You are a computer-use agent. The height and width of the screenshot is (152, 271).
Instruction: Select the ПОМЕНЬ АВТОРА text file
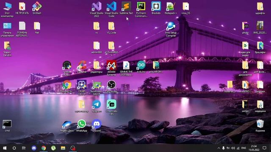pos(22,26)
